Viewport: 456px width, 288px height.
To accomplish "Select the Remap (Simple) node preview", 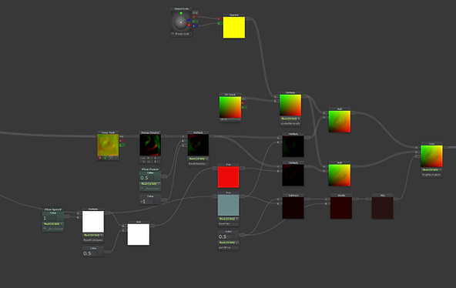I will pyautogui.click(x=150, y=145).
